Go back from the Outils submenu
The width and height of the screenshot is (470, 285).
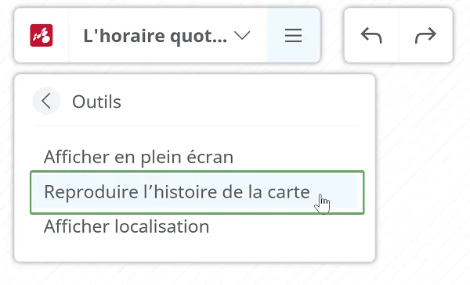coord(46,101)
